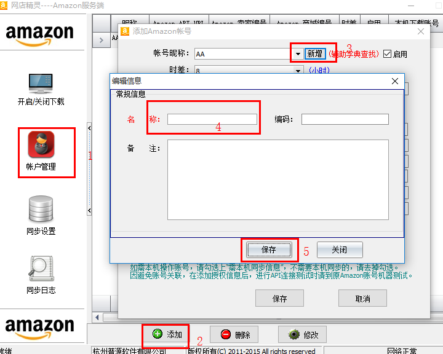The height and width of the screenshot is (354, 443).
Task: Click 关闭 in the 编辑信息 dialog
Action: point(340,250)
